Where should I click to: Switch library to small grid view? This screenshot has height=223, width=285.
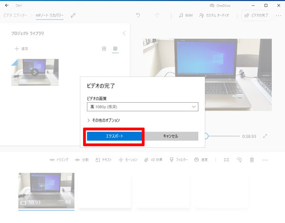point(115,49)
